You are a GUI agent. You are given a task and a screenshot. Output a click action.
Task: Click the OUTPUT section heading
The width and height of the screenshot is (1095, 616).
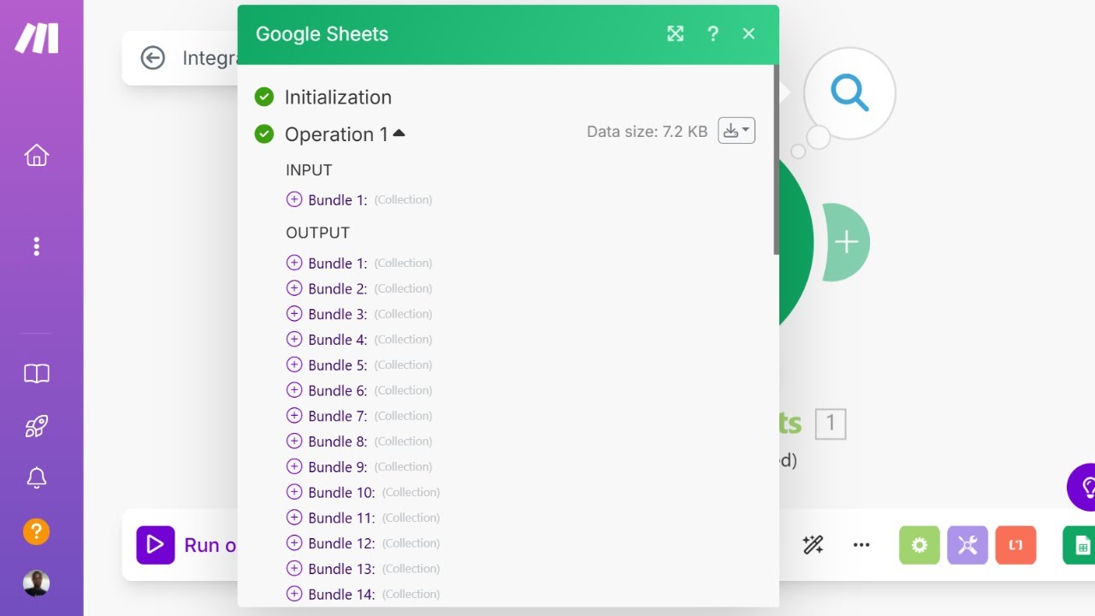coord(317,233)
